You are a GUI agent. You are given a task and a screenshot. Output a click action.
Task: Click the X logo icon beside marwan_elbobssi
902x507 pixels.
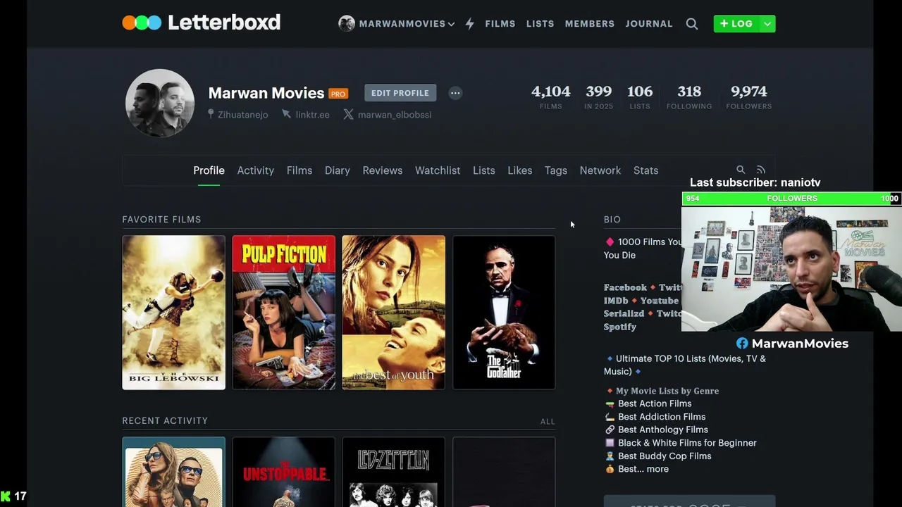(348, 114)
